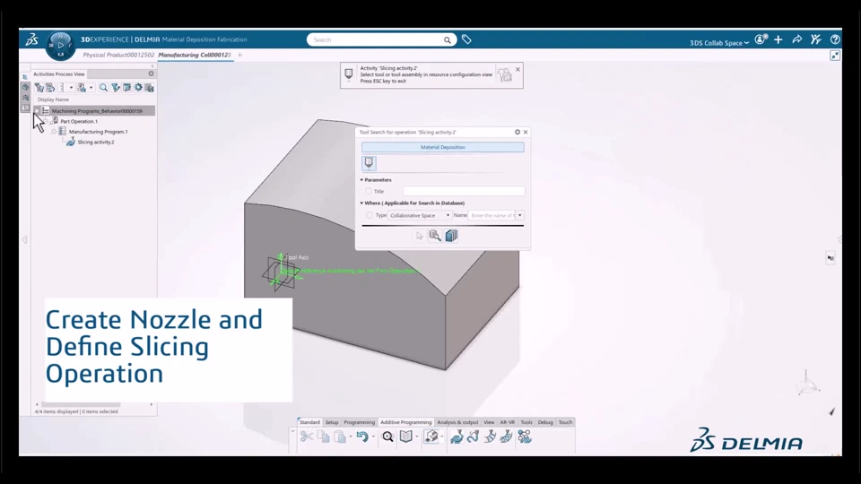This screenshot has height=484, width=861.
Task: Click the blue gear settings icon in Activities toolbar
Action: 138,88
